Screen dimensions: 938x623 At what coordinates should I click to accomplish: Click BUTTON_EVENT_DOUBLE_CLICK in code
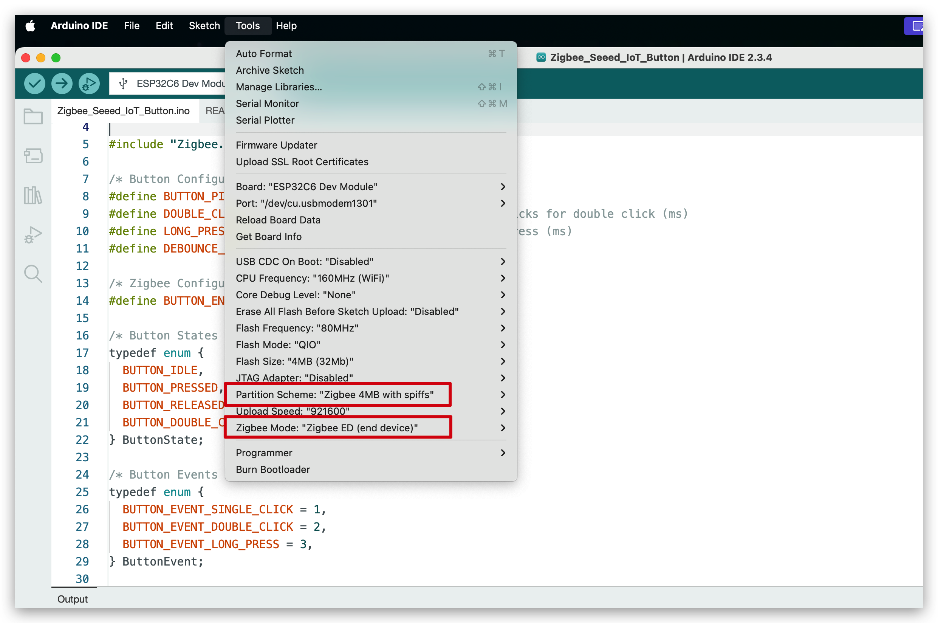(208, 527)
